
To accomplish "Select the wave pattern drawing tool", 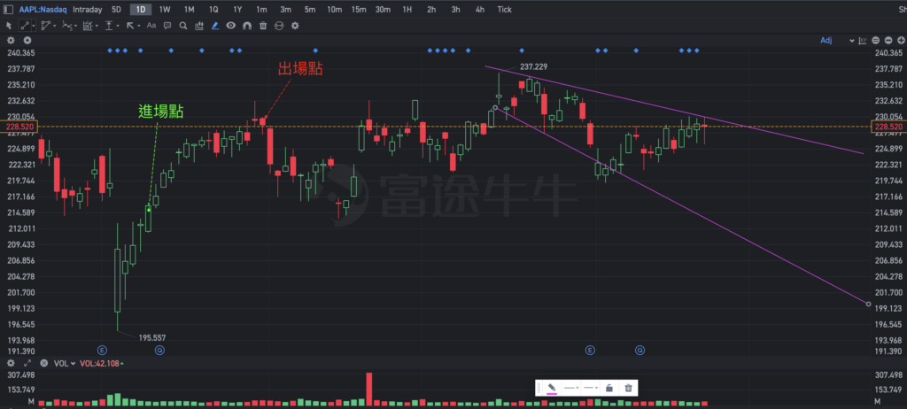I will [66, 26].
